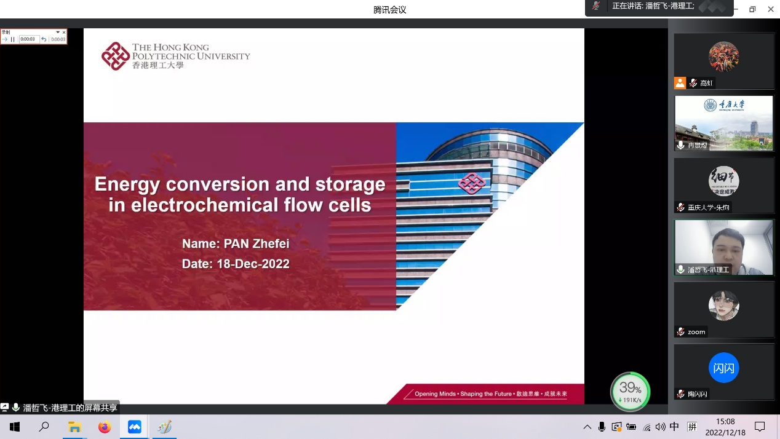The image size is (780, 439).
Task: Select the zoom participant tile
Action: (723, 309)
